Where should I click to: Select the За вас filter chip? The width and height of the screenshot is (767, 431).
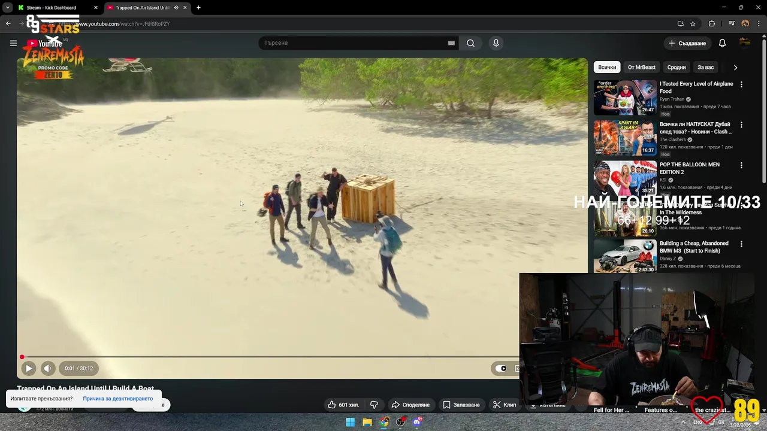(x=705, y=68)
